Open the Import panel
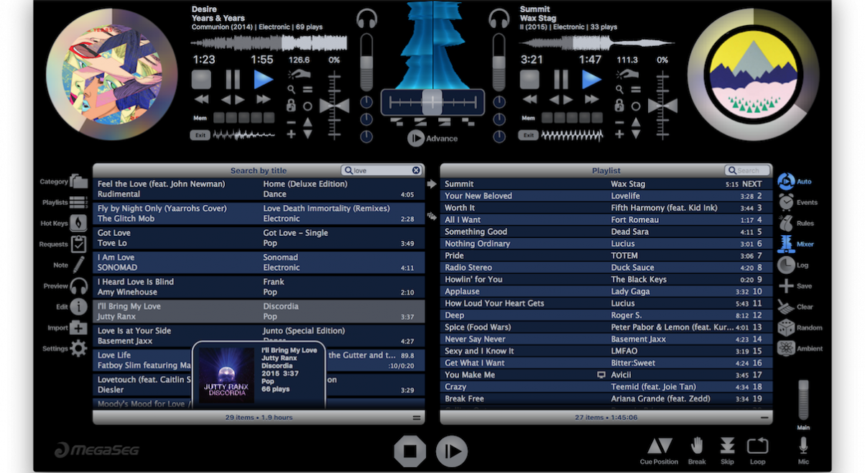Viewport: 865px width, 473px height. point(78,328)
